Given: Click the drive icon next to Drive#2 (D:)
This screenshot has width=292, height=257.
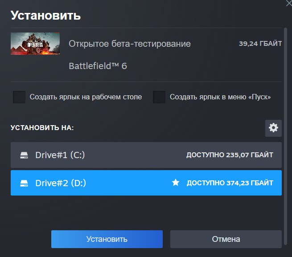Looking at the screenshot, I should point(24,183).
